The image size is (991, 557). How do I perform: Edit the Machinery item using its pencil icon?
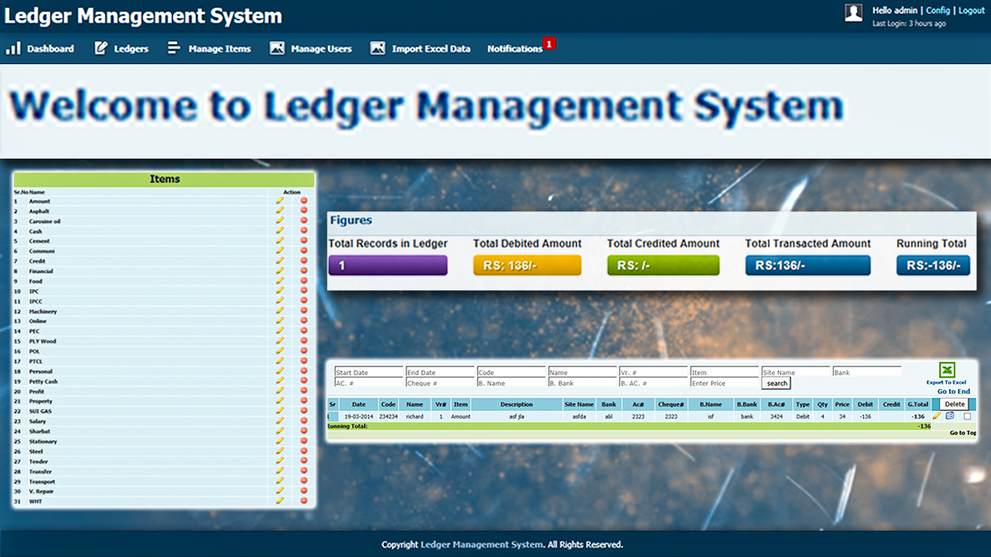tap(280, 312)
